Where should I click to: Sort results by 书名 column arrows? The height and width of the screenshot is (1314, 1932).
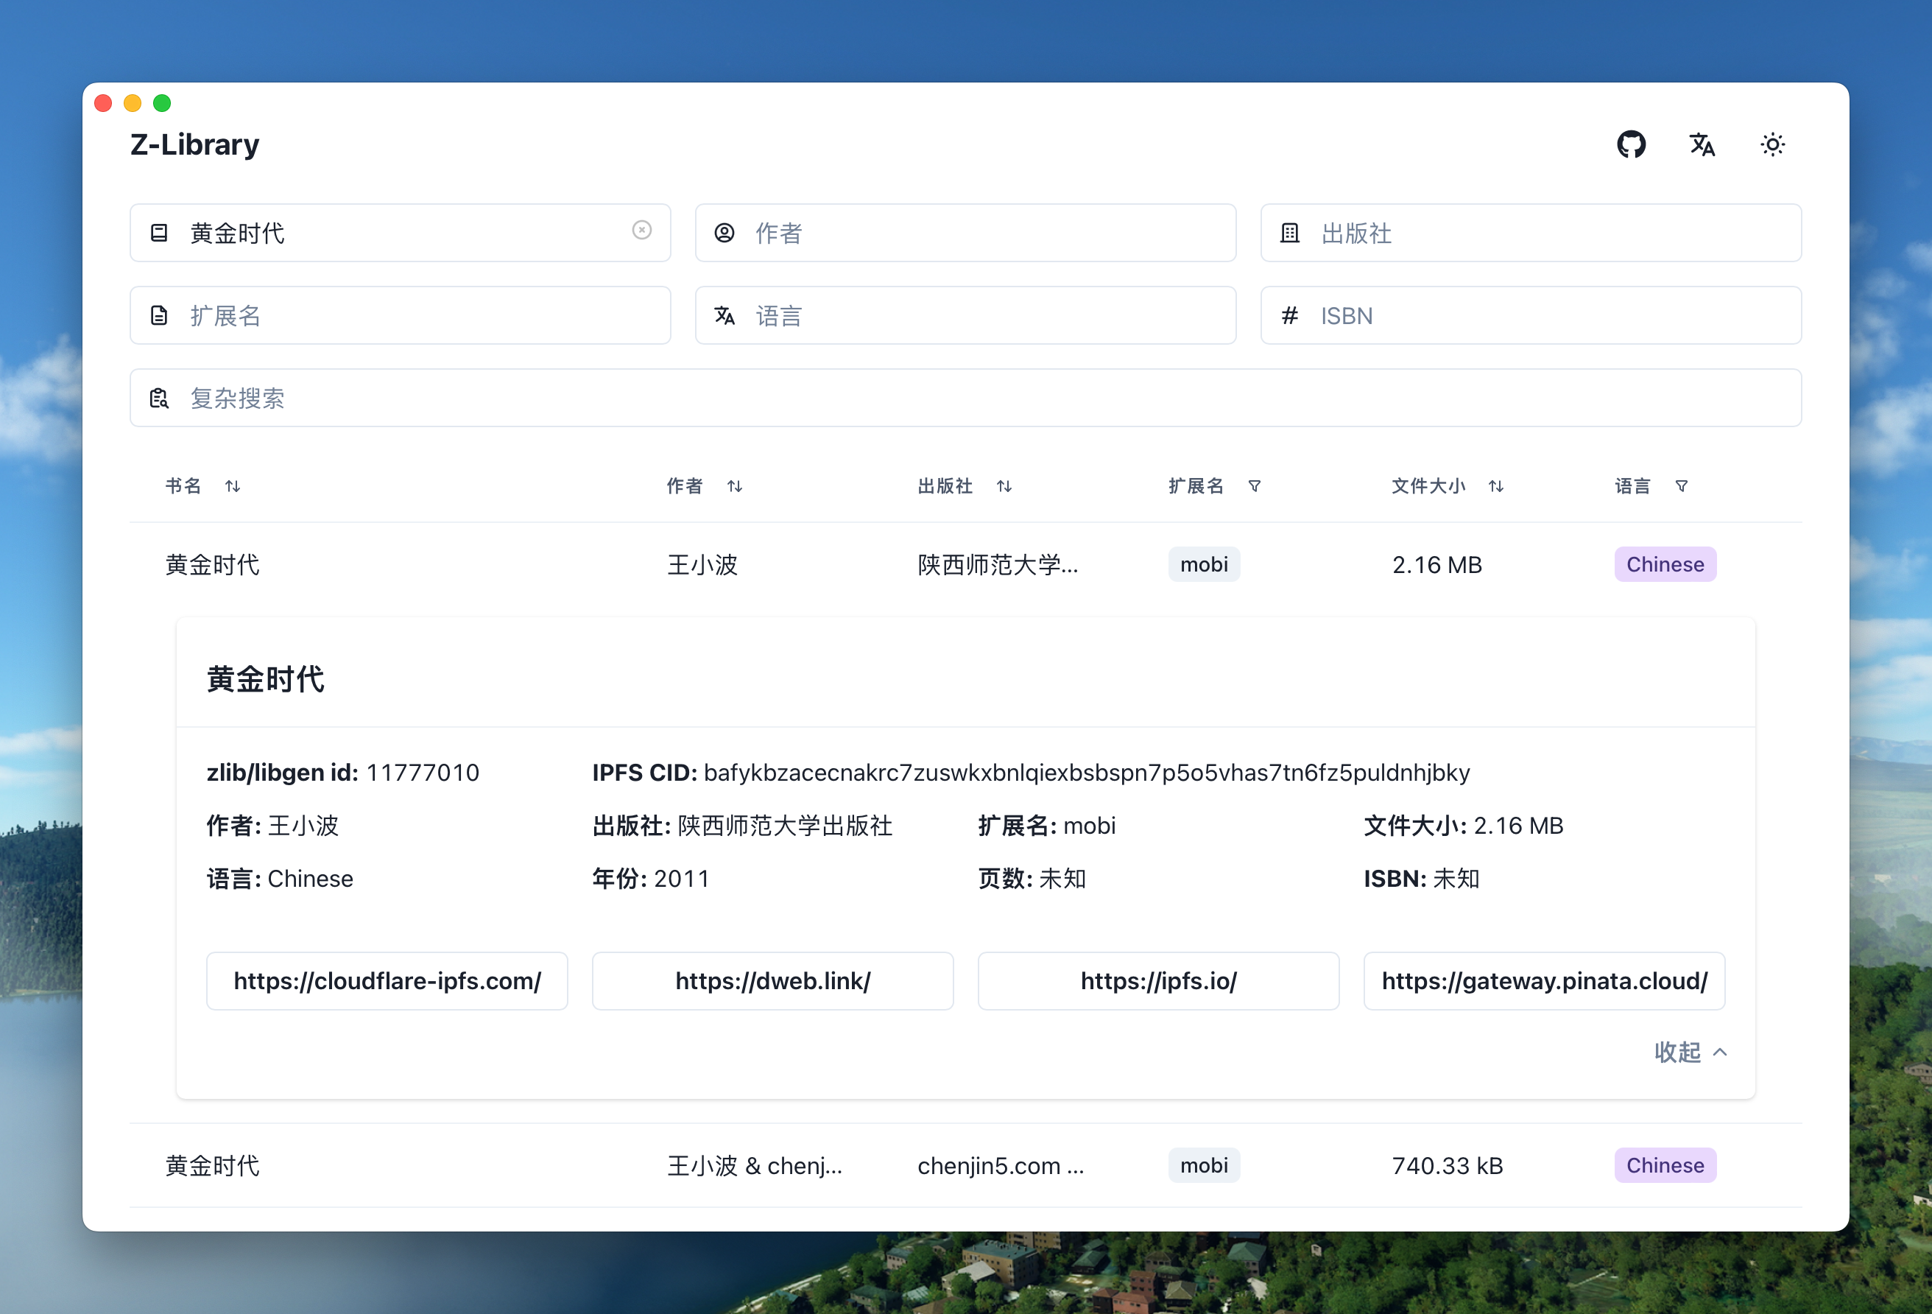[x=233, y=485]
